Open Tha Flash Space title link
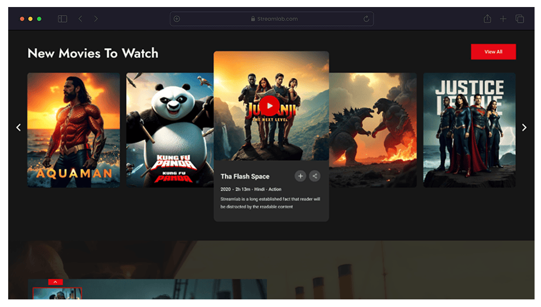The height and width of the screenshot is (307, 541). coord(245,177)
